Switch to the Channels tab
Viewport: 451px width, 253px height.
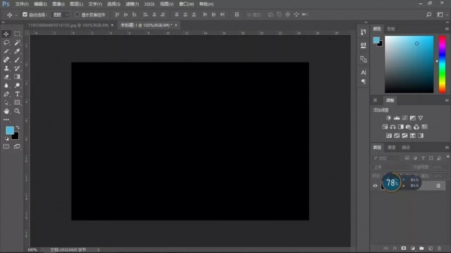(x=392, y=148)
